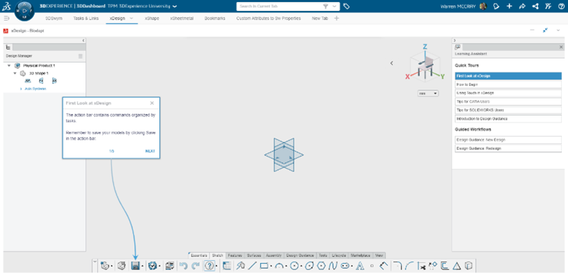Screen dimensions: 568x276
Task: Click the Redo arrow in action bar
Action: [196, 266]
